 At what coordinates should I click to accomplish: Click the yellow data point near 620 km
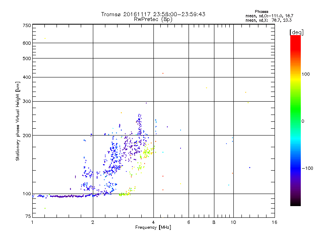click(x=45, y=38)
